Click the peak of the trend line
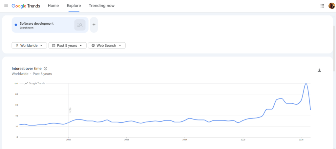Screen dimensions: 336x149 click(306, 84)
